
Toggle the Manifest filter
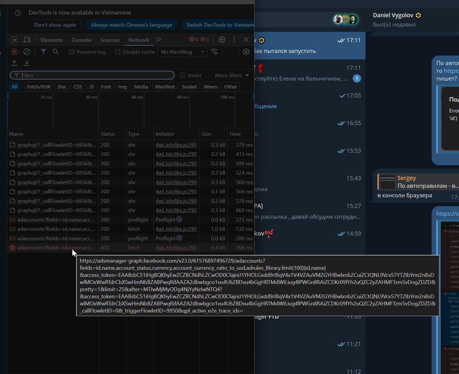click(x=165, y=87)
